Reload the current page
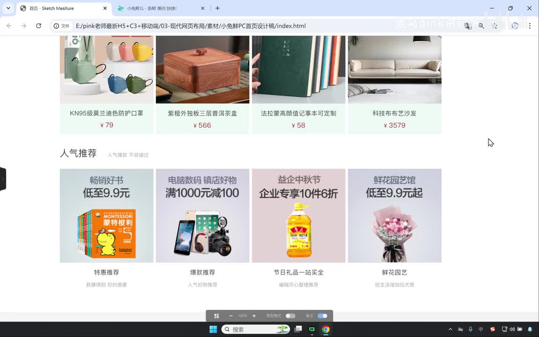539x337 pixels. 38,26
